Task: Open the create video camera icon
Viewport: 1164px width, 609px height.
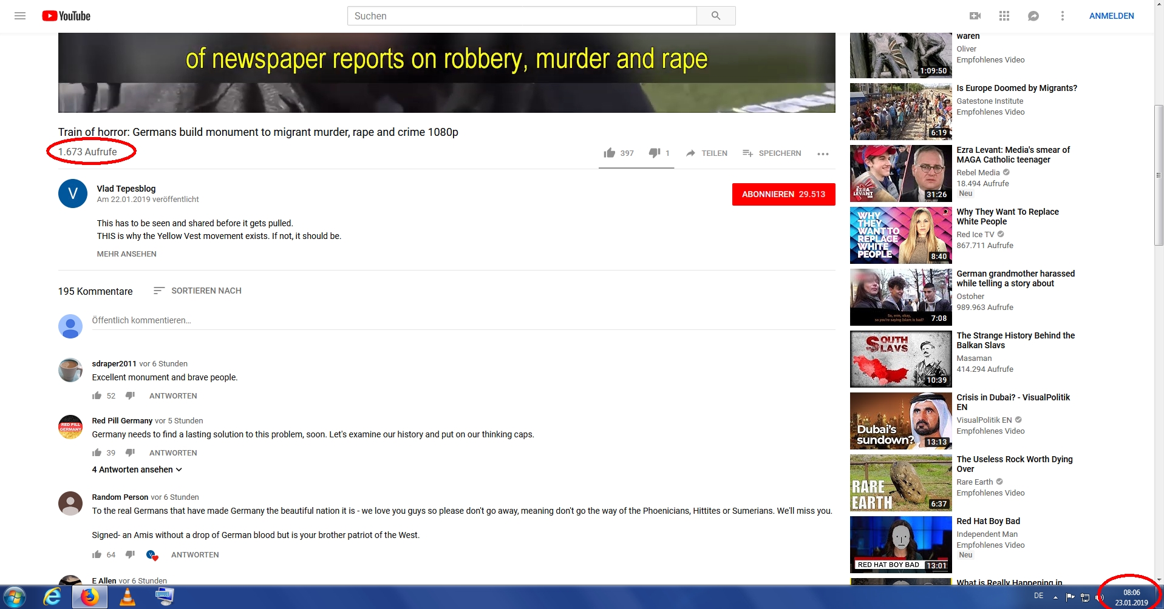Action: click(x=975, y=16)
